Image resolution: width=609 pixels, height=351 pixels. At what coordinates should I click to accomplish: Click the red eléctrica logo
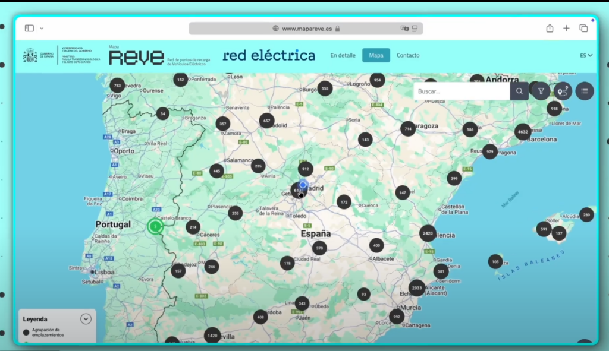pos(269,55)
